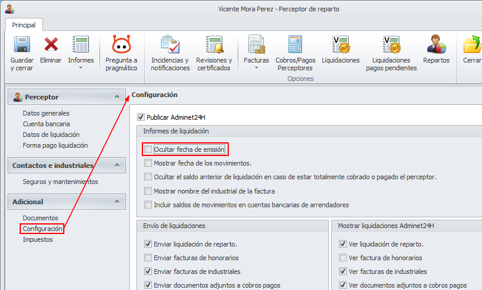Click the Informes de liquidación group title
This screenshot has width=482, height=290.
tap(176, 131)
